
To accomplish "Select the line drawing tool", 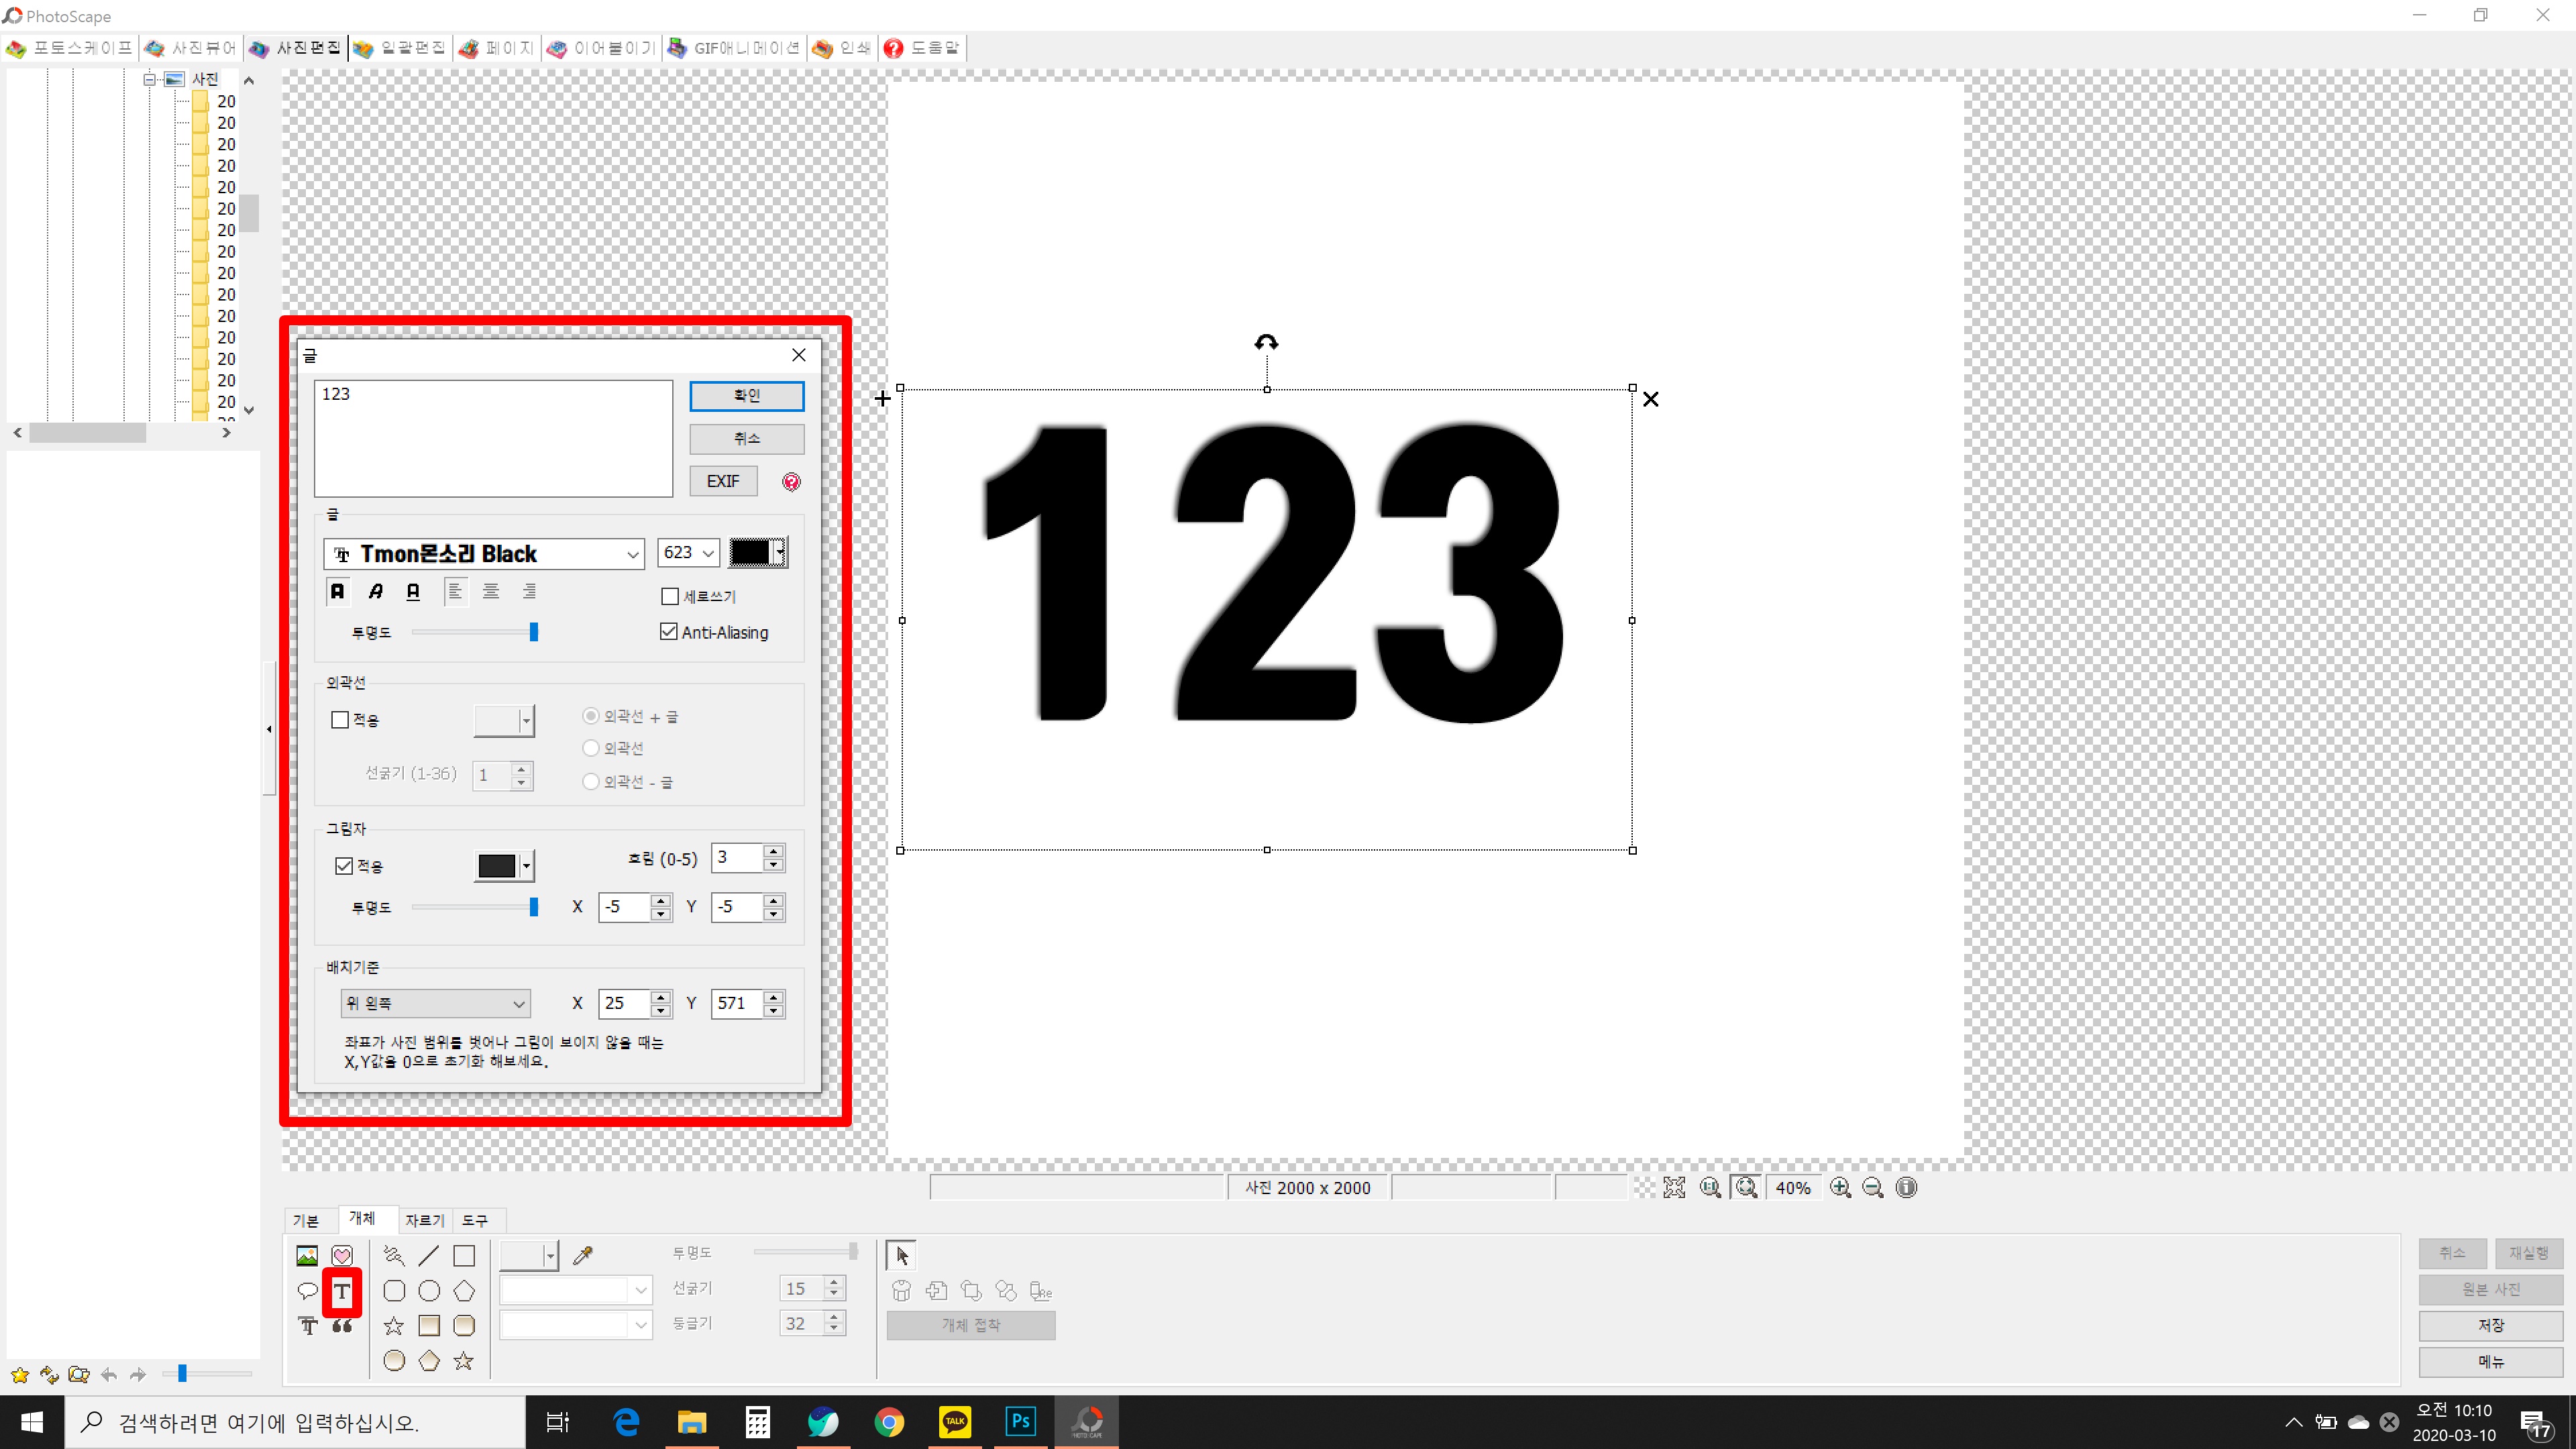I will coord(429,1255).
